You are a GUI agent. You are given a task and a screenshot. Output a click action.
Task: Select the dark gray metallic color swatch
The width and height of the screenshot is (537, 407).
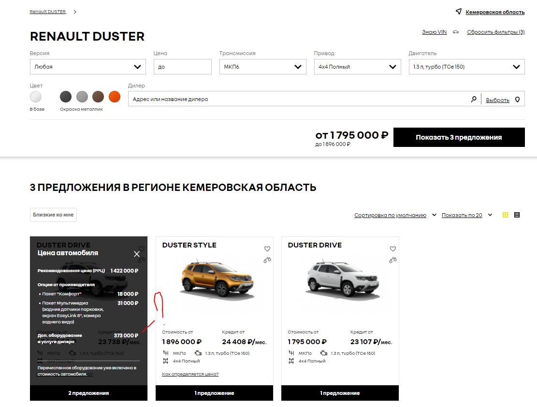coord(66,97)
